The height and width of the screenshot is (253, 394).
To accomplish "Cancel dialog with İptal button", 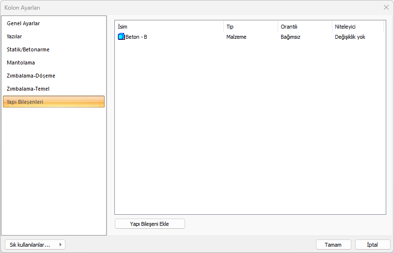I will (373, 245).
